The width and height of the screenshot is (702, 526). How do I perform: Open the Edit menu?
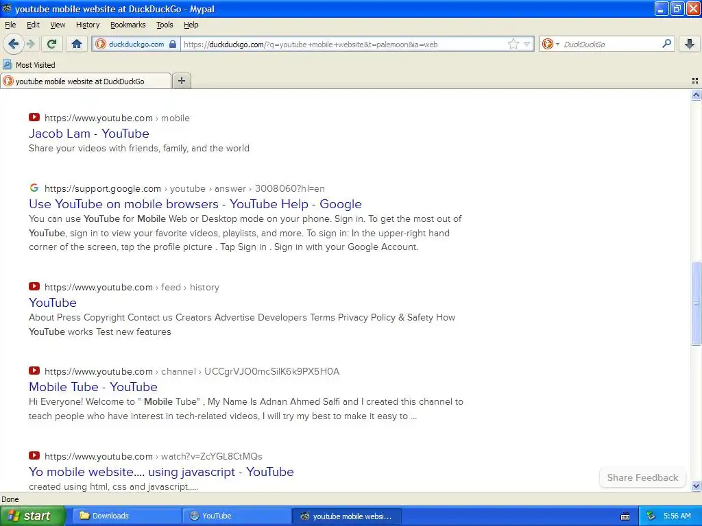click(33, 25)
